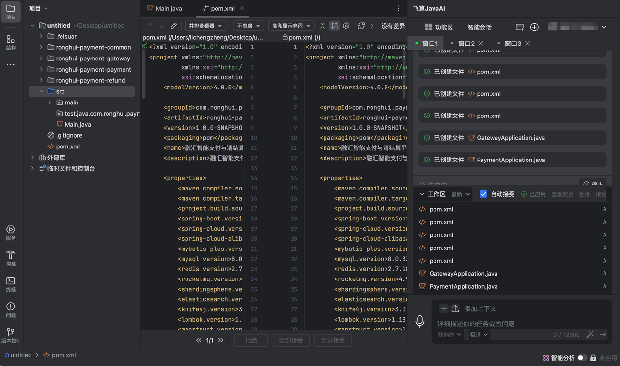Open the window layout icon in 飞算JavaAI header
This screenshot has height=366, width=620.
pos(520,27)
